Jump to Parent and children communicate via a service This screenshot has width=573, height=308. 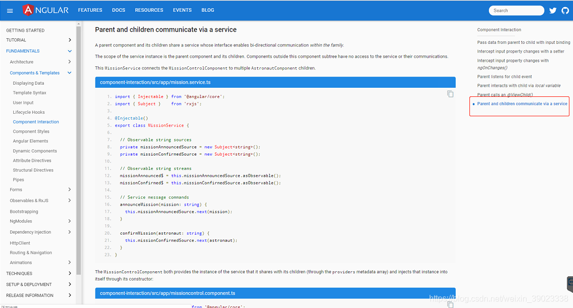522,104
